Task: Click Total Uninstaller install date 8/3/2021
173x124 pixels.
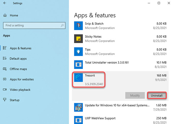Action: click(161, 67)
